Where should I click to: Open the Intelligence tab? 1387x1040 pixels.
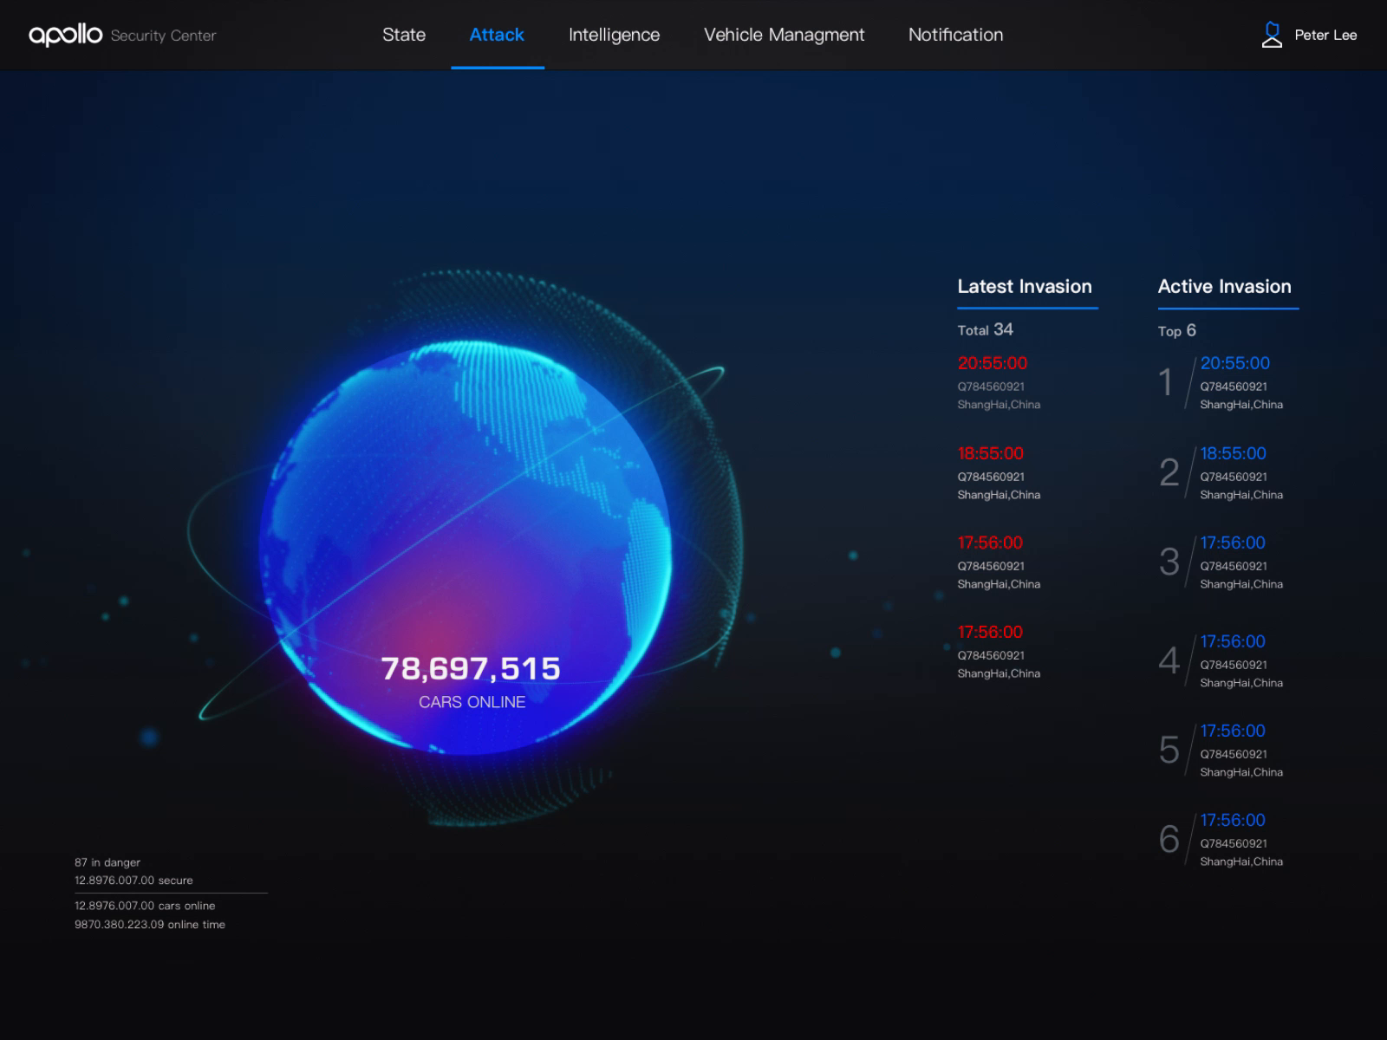[x=614, y=35]
